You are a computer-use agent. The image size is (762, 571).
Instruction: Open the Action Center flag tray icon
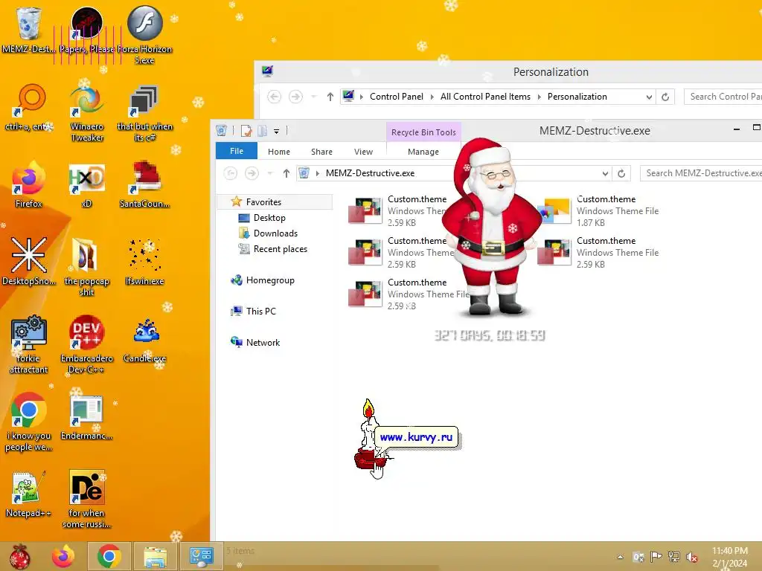tap(656, 557)
